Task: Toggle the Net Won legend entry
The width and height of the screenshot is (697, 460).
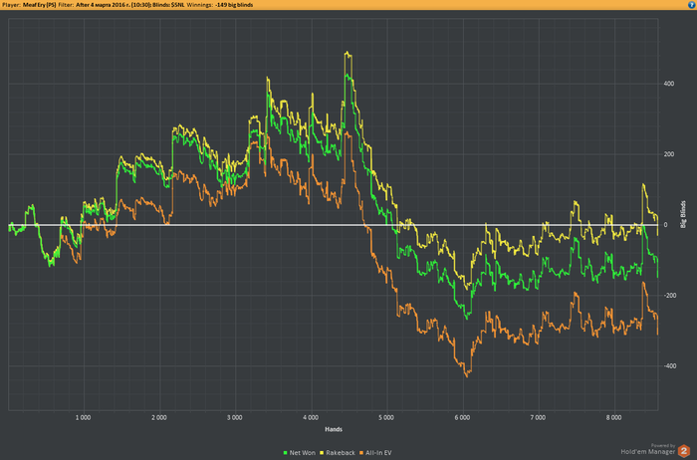Action: pyautogui.click(x=299, y=453)
